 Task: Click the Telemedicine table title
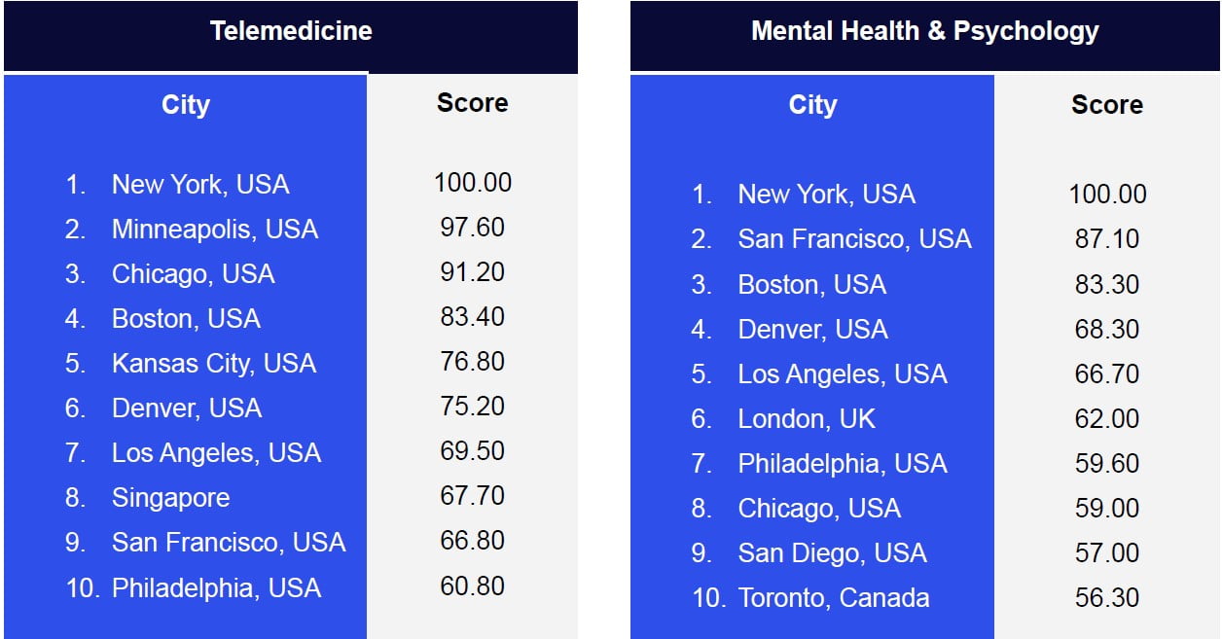tap(291, 31)
